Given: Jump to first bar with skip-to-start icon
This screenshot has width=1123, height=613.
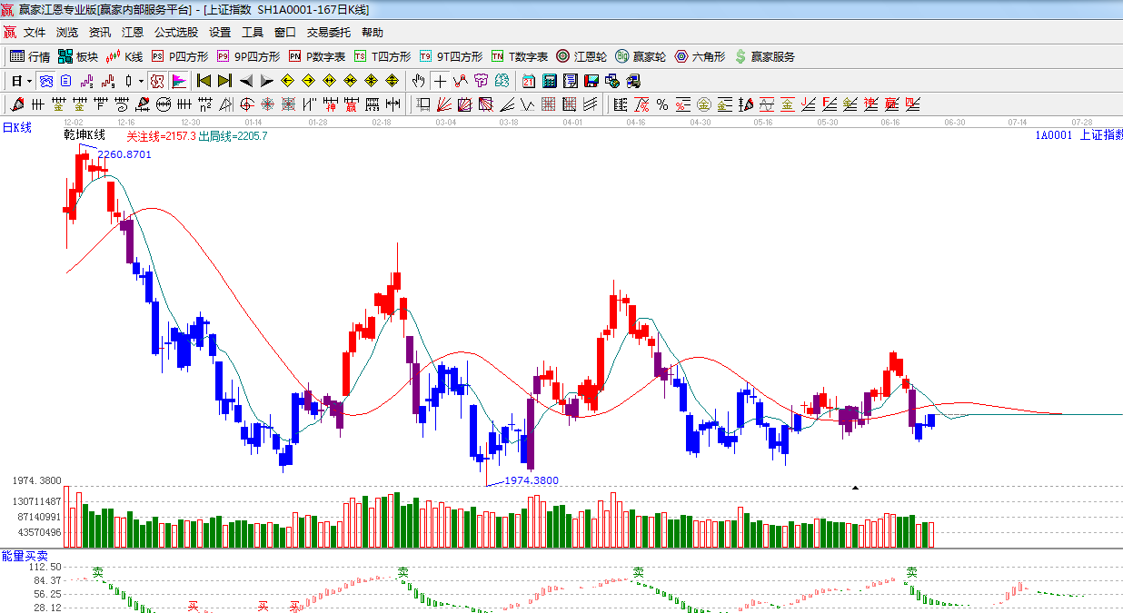Looking at the screenshot, I should click(204, 81).
